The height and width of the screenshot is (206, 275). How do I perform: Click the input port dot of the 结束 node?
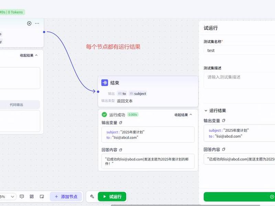pyautogui.click(x=98, y=92)
